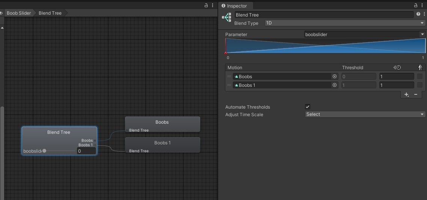
Task: Click the Threshold column header
Action: coord(353,68)
